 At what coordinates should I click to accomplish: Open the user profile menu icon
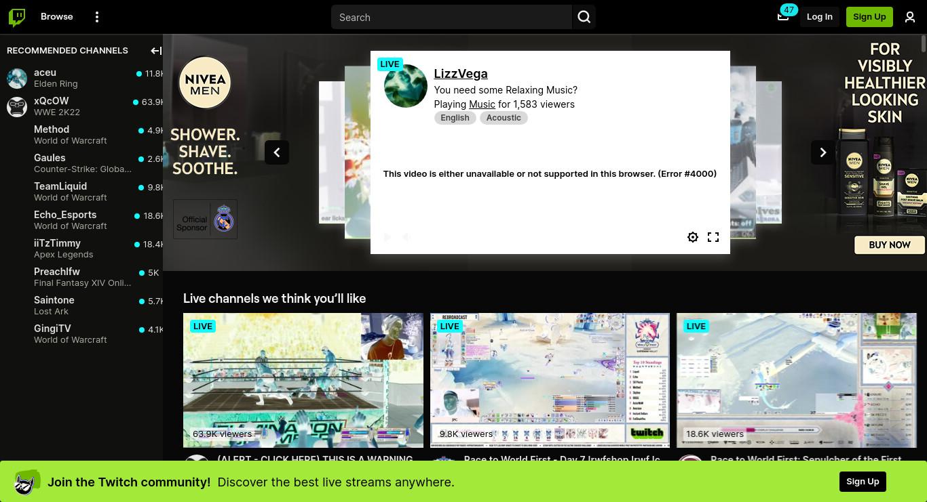pyautogui.click(x=910, y=17)
